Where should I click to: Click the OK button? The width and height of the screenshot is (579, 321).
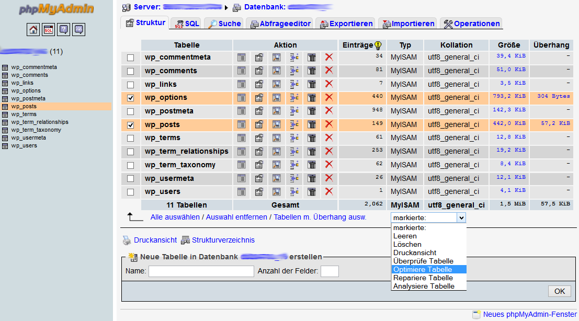pyautogui.click(x=560, y=291)
